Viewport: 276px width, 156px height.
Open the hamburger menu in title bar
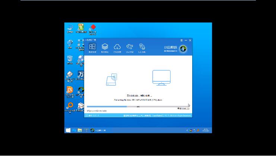coord(181,40)
